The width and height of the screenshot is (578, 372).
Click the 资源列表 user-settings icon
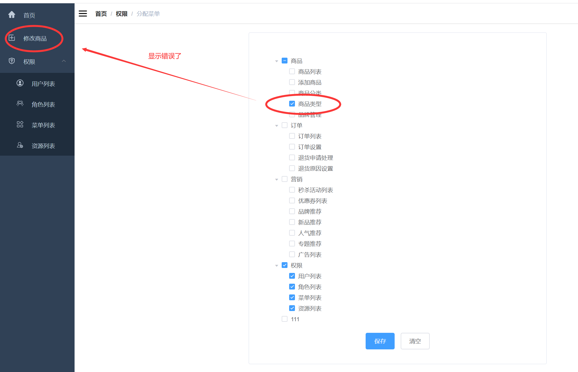20,145
